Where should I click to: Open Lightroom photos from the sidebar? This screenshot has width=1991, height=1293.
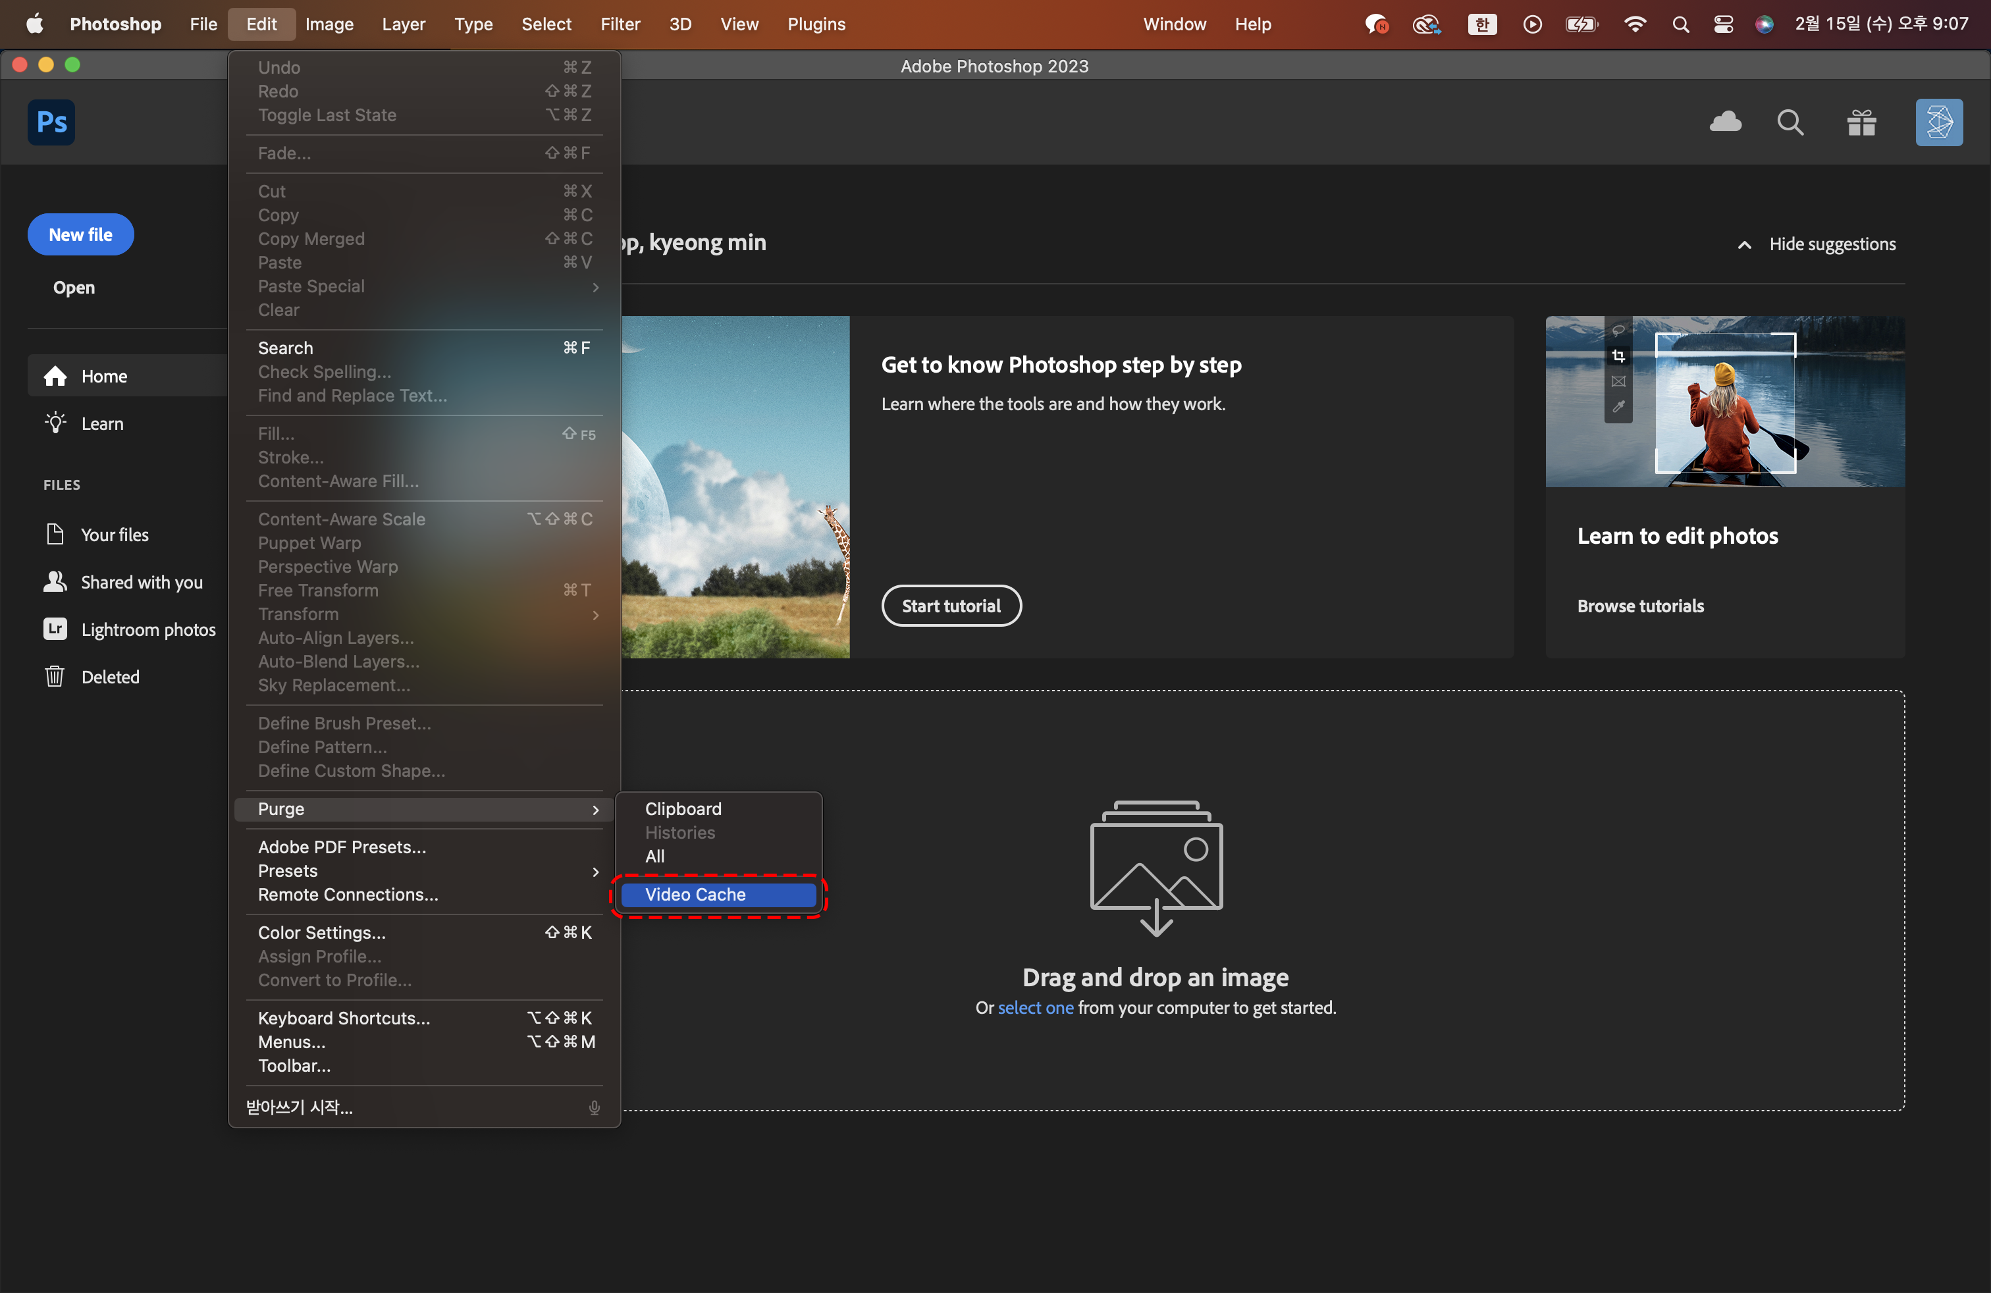(x=147, y=629)
